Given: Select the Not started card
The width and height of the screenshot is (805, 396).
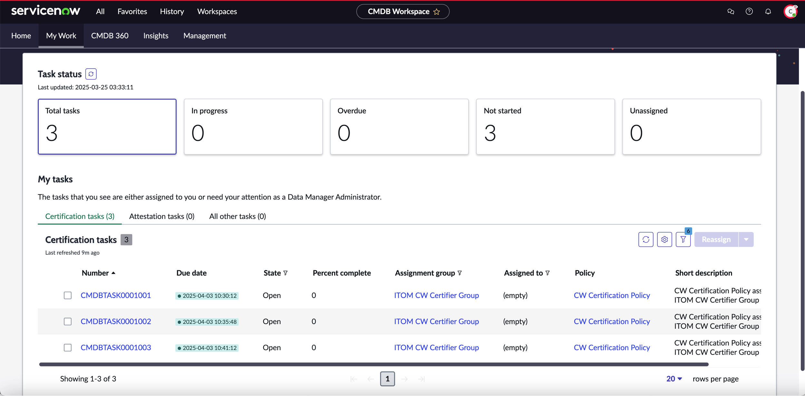Looking at the screenshot, I should coord(546,127).
